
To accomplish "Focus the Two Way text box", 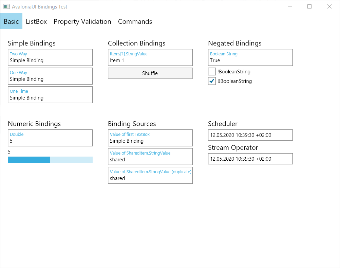I will pos(50,60).
